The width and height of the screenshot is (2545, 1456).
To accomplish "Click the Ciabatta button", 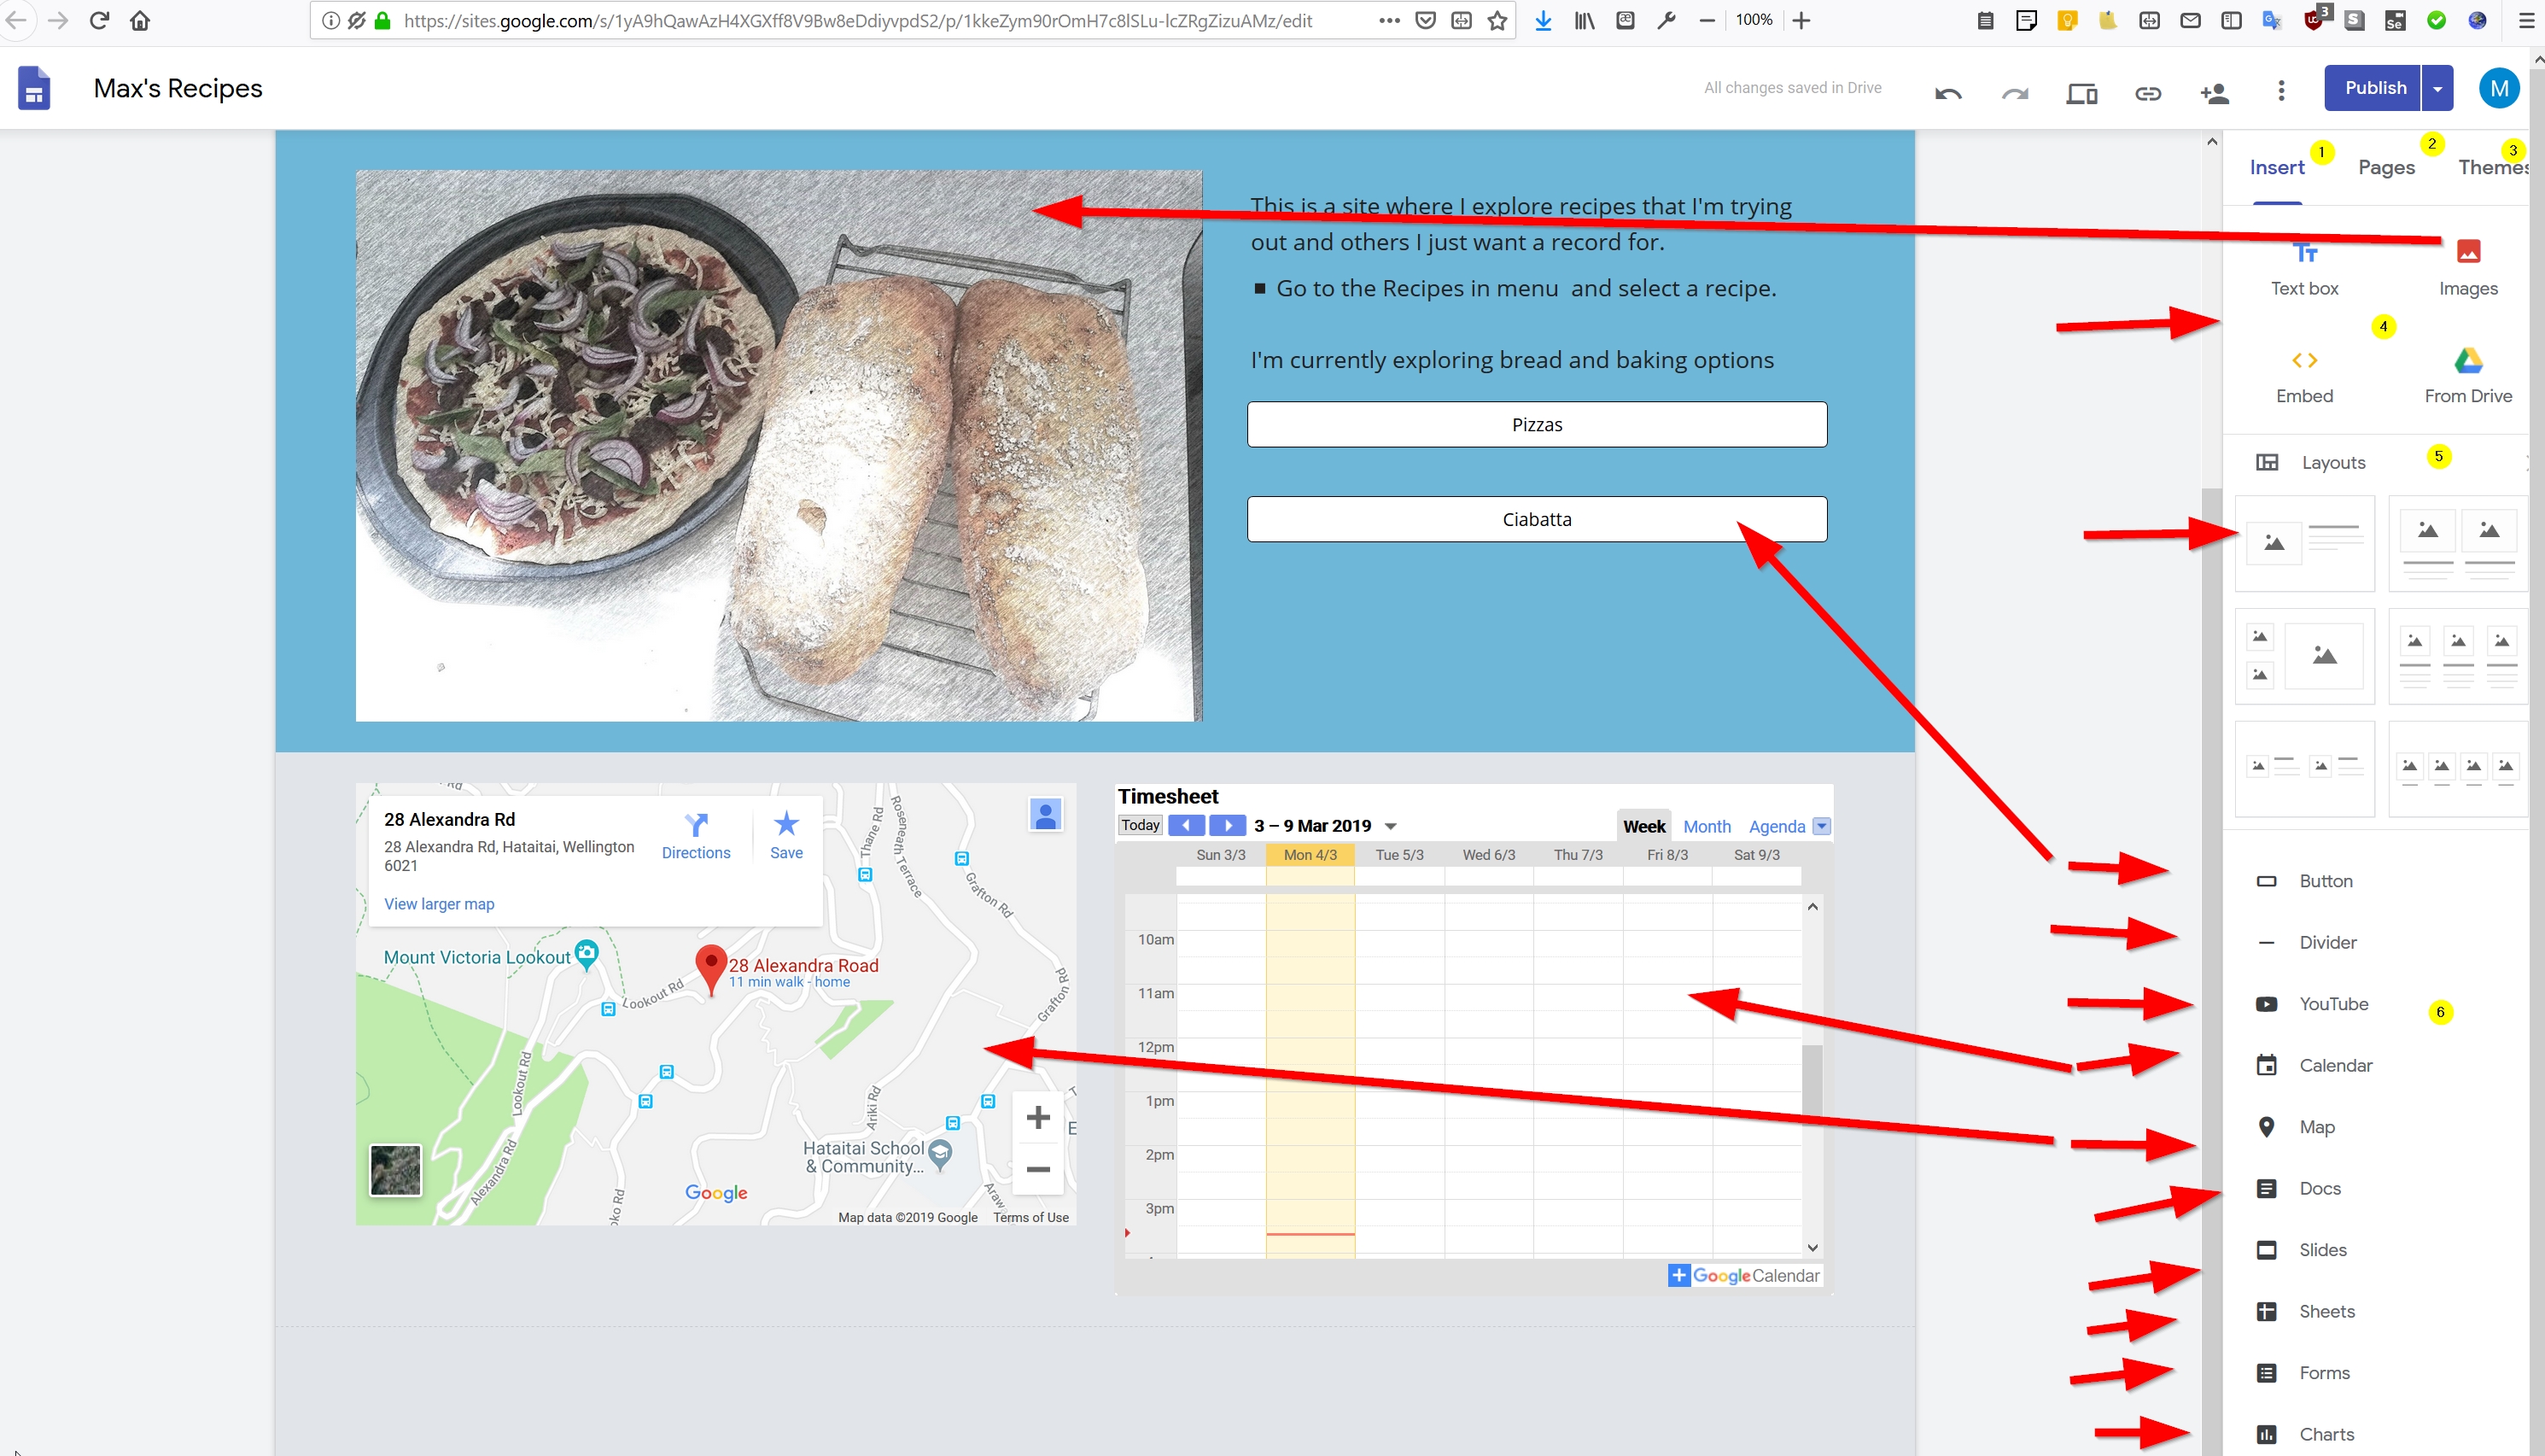I will [1537, 519].
